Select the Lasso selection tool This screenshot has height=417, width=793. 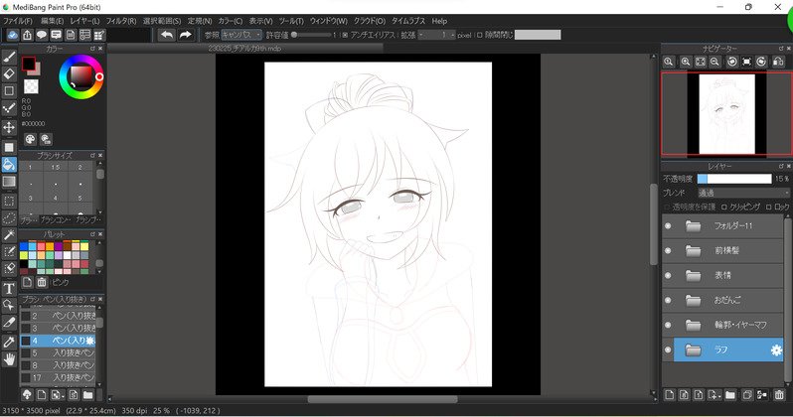point(9,217)
